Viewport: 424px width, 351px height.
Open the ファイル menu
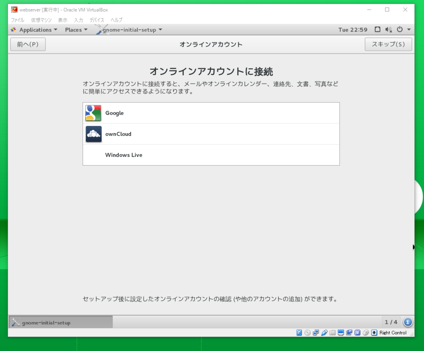[x=17, y=20]
